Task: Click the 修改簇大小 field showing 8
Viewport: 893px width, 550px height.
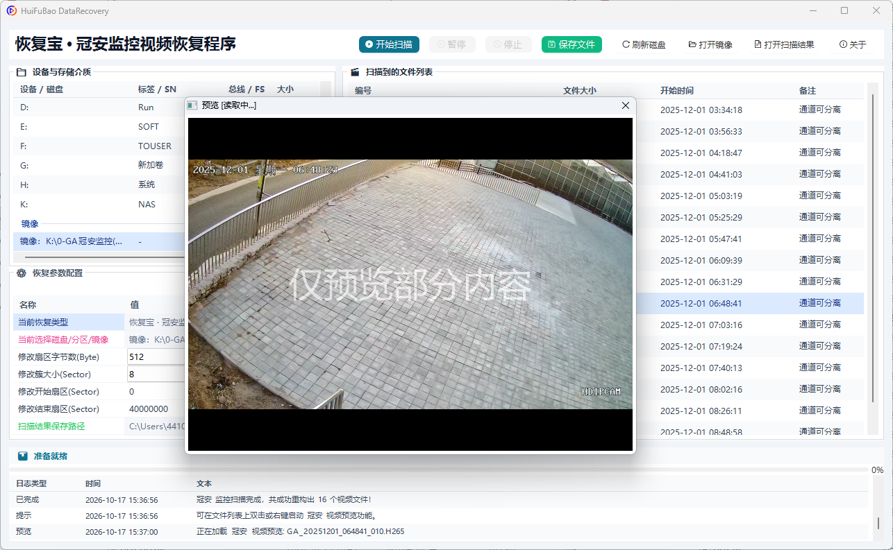Action: (156, 375)
